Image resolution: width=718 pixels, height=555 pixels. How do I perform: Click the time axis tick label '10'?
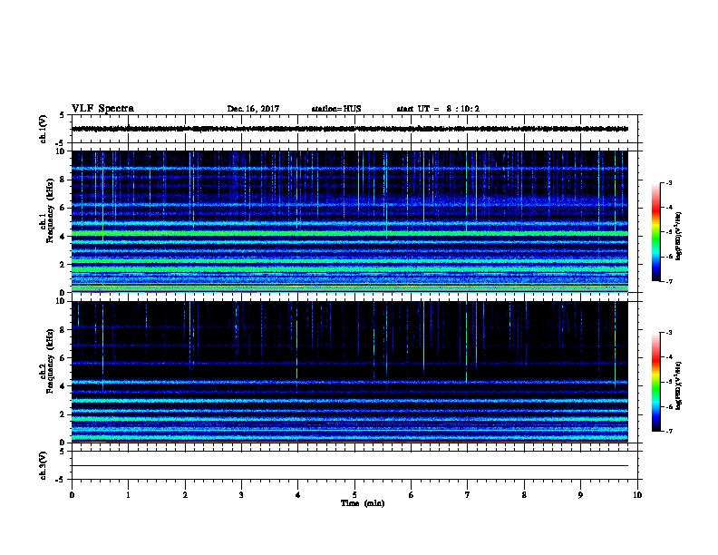(x=637, y=495)
